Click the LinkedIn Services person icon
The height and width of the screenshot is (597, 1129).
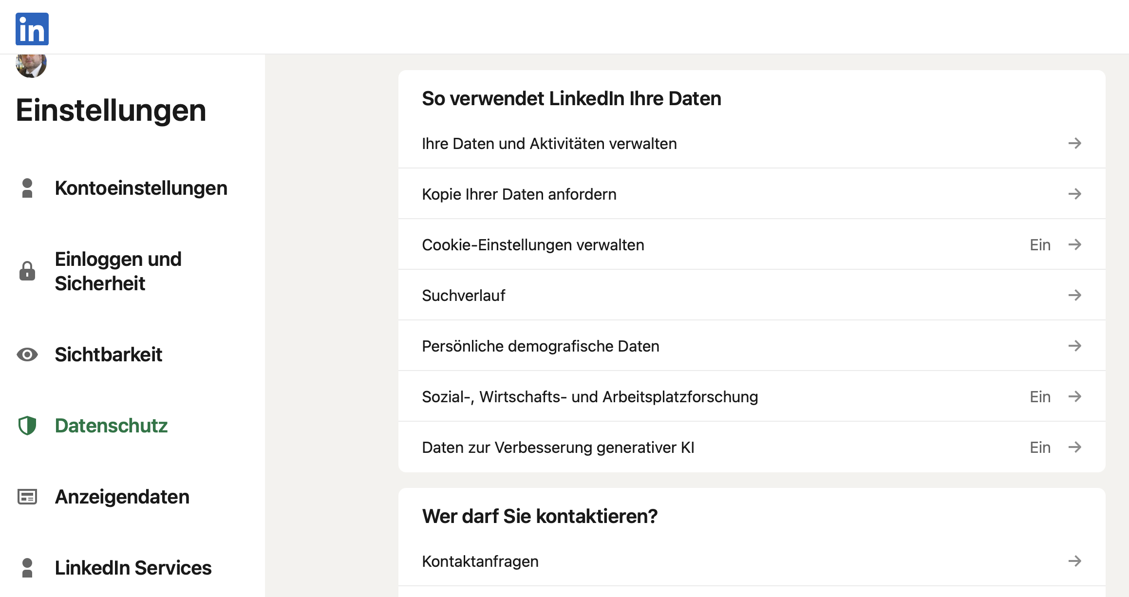point(27,568)
